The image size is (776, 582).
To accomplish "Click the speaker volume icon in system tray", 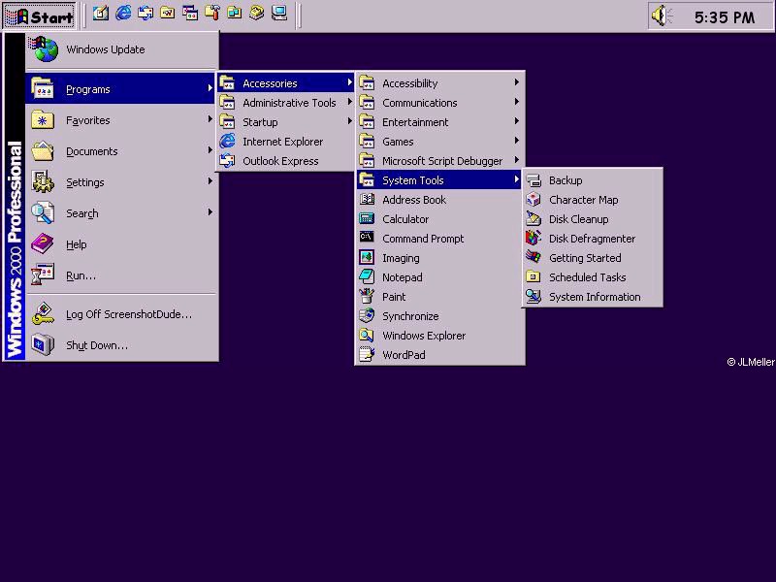I will [x=662, y=16].
